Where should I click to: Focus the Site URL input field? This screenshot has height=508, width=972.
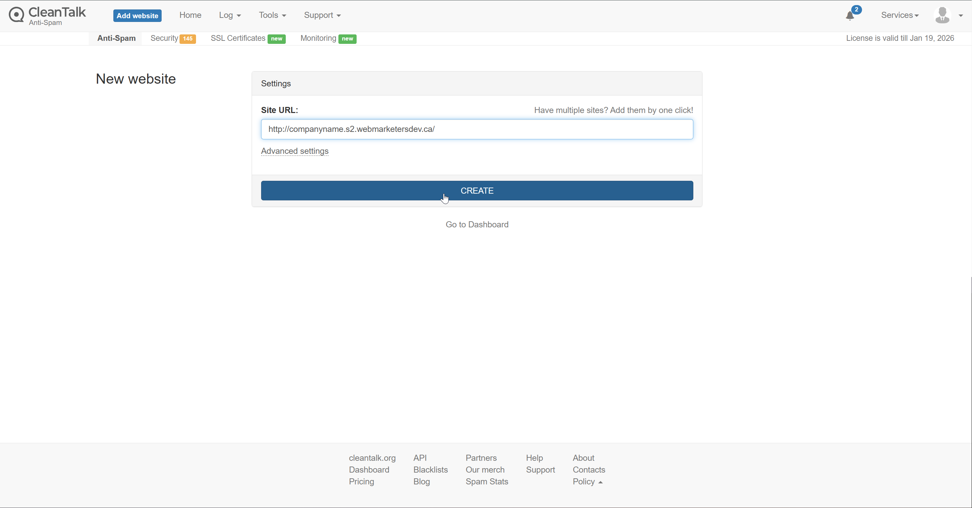(x=477, y=129)
